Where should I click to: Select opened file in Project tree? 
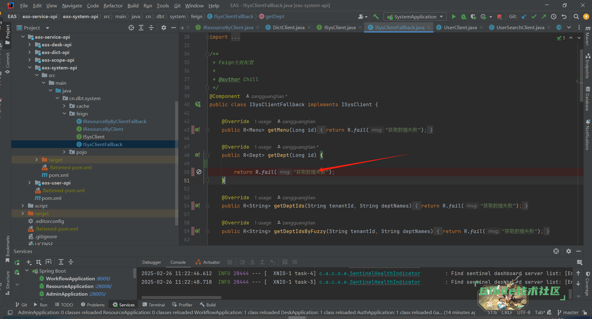tap(131, 28)
